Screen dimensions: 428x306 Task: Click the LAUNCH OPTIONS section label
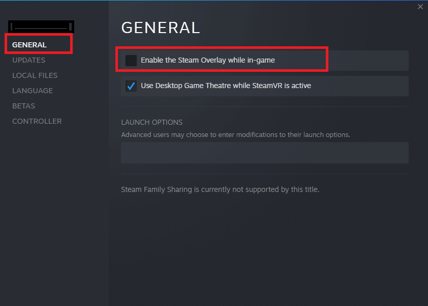click(x=151, y=123)
